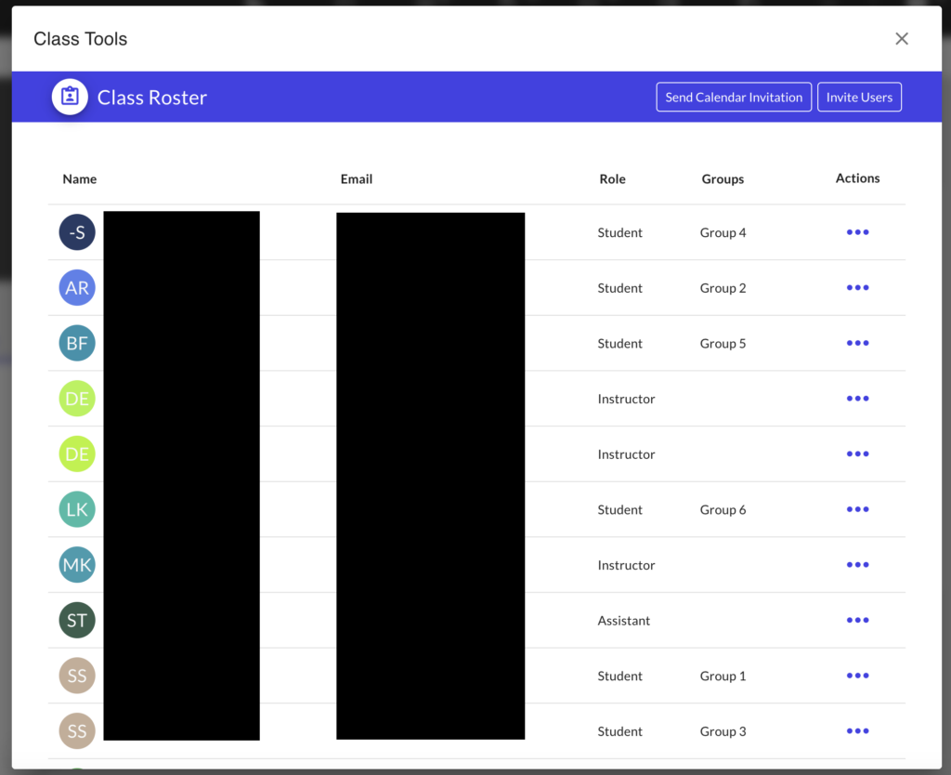Screen dimensions: 951x775
Task: Click the Invite Users button
Action: [x=859, y=98]
